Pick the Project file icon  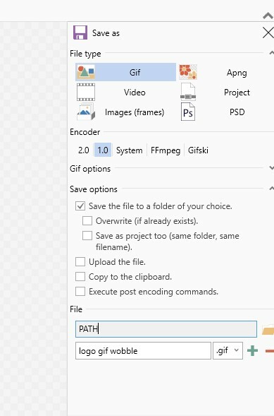click(188, 92)
